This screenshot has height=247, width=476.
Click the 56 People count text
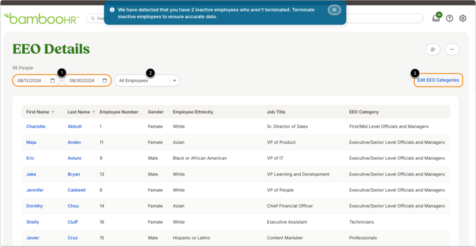pyautogui.click(x=23, y=68)
